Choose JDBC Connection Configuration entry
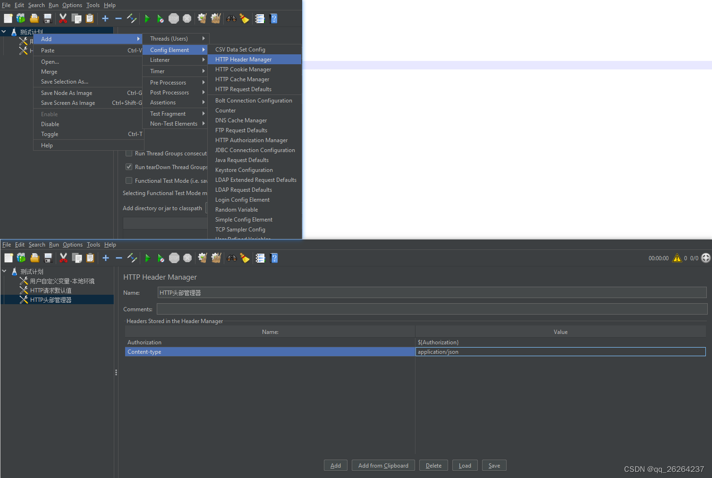Image resolution: width=712 pixels, height=478 pixels. [254, 150]
